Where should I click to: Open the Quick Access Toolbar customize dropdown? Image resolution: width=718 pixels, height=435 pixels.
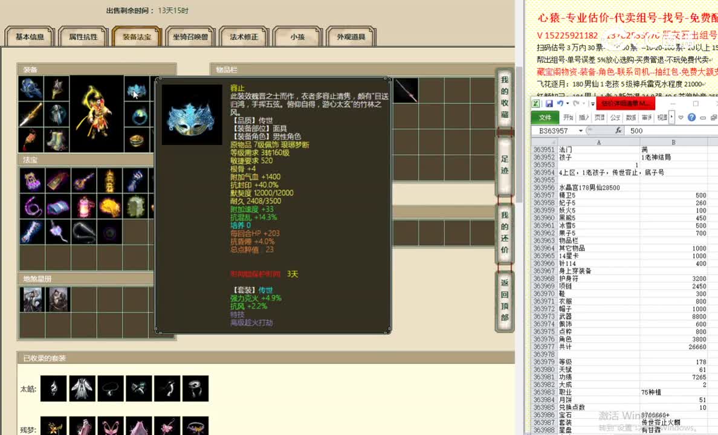[x=592, y=104]
